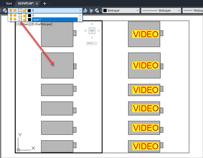Click viewport freeze icon for Layer1
Viewport: 203px width, 158px height.
pos(20,19)
